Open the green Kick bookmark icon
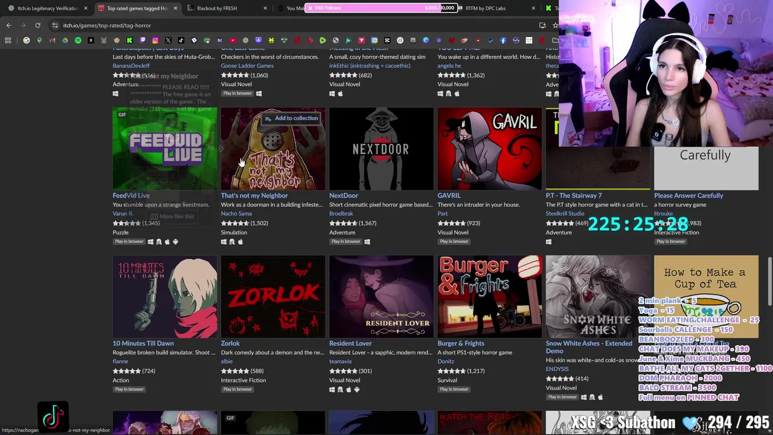The width and height of the screenshot is (773, 435). tap(129, 40)
